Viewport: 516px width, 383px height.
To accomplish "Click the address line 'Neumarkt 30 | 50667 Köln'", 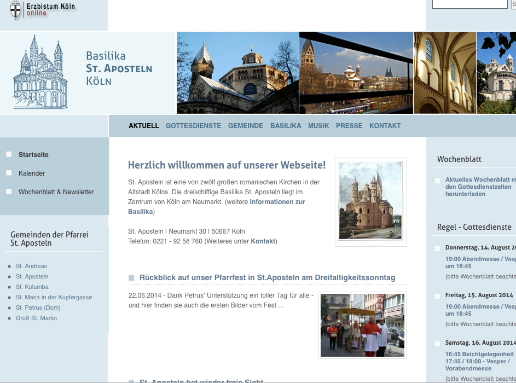I will (207, 231).
